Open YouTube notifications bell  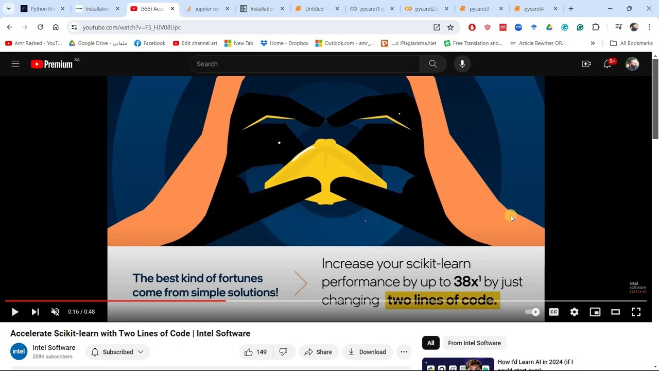pos(608,64)
